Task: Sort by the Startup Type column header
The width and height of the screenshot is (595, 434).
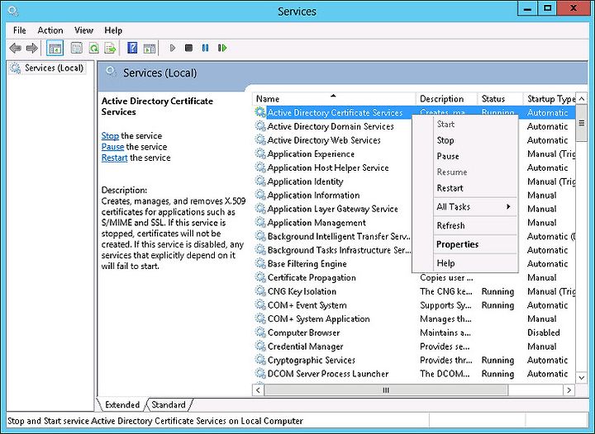Action: [550, 99]
